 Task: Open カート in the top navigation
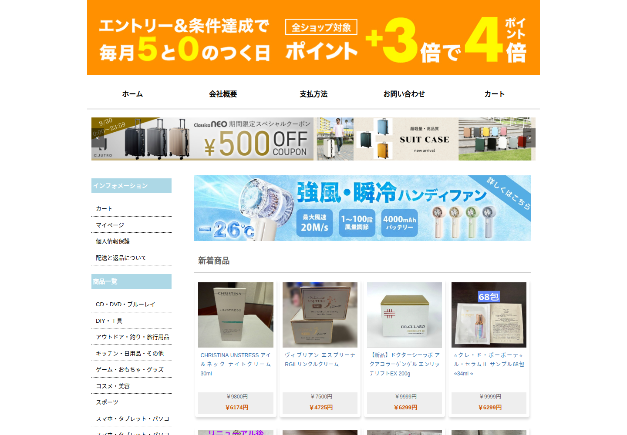point(495,94)
